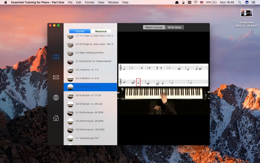Open the Window menu

[113, 2]
